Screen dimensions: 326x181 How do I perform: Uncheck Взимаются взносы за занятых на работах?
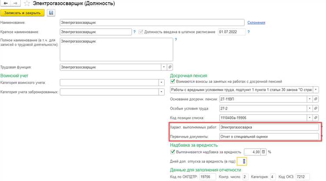173,81
